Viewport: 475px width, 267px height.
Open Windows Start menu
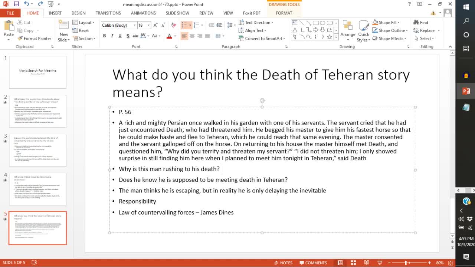(466, 7)
